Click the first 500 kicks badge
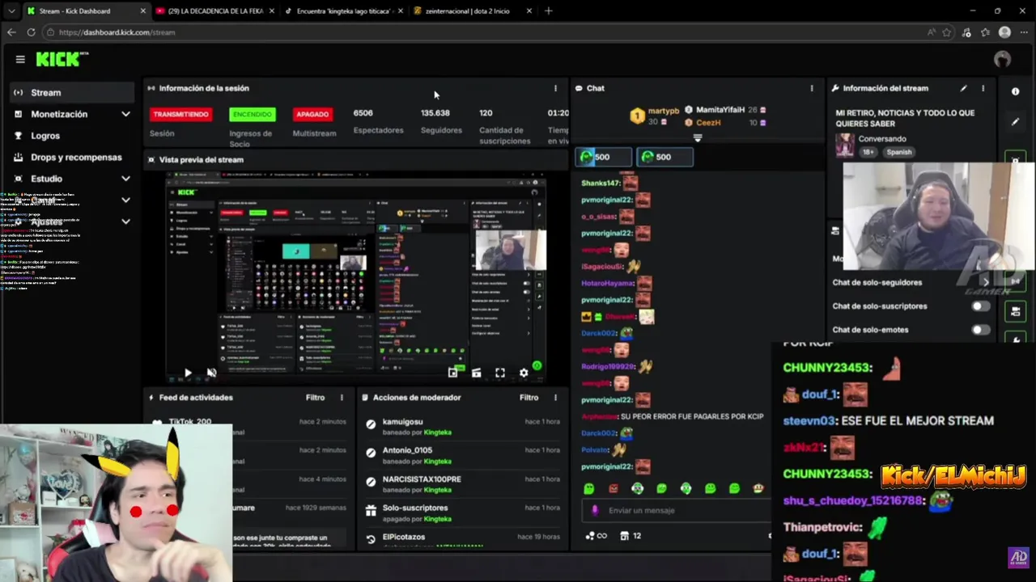 pos(603,157)
